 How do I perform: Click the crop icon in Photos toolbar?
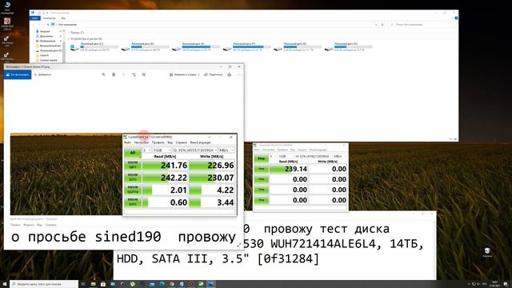tap(144, 74)
